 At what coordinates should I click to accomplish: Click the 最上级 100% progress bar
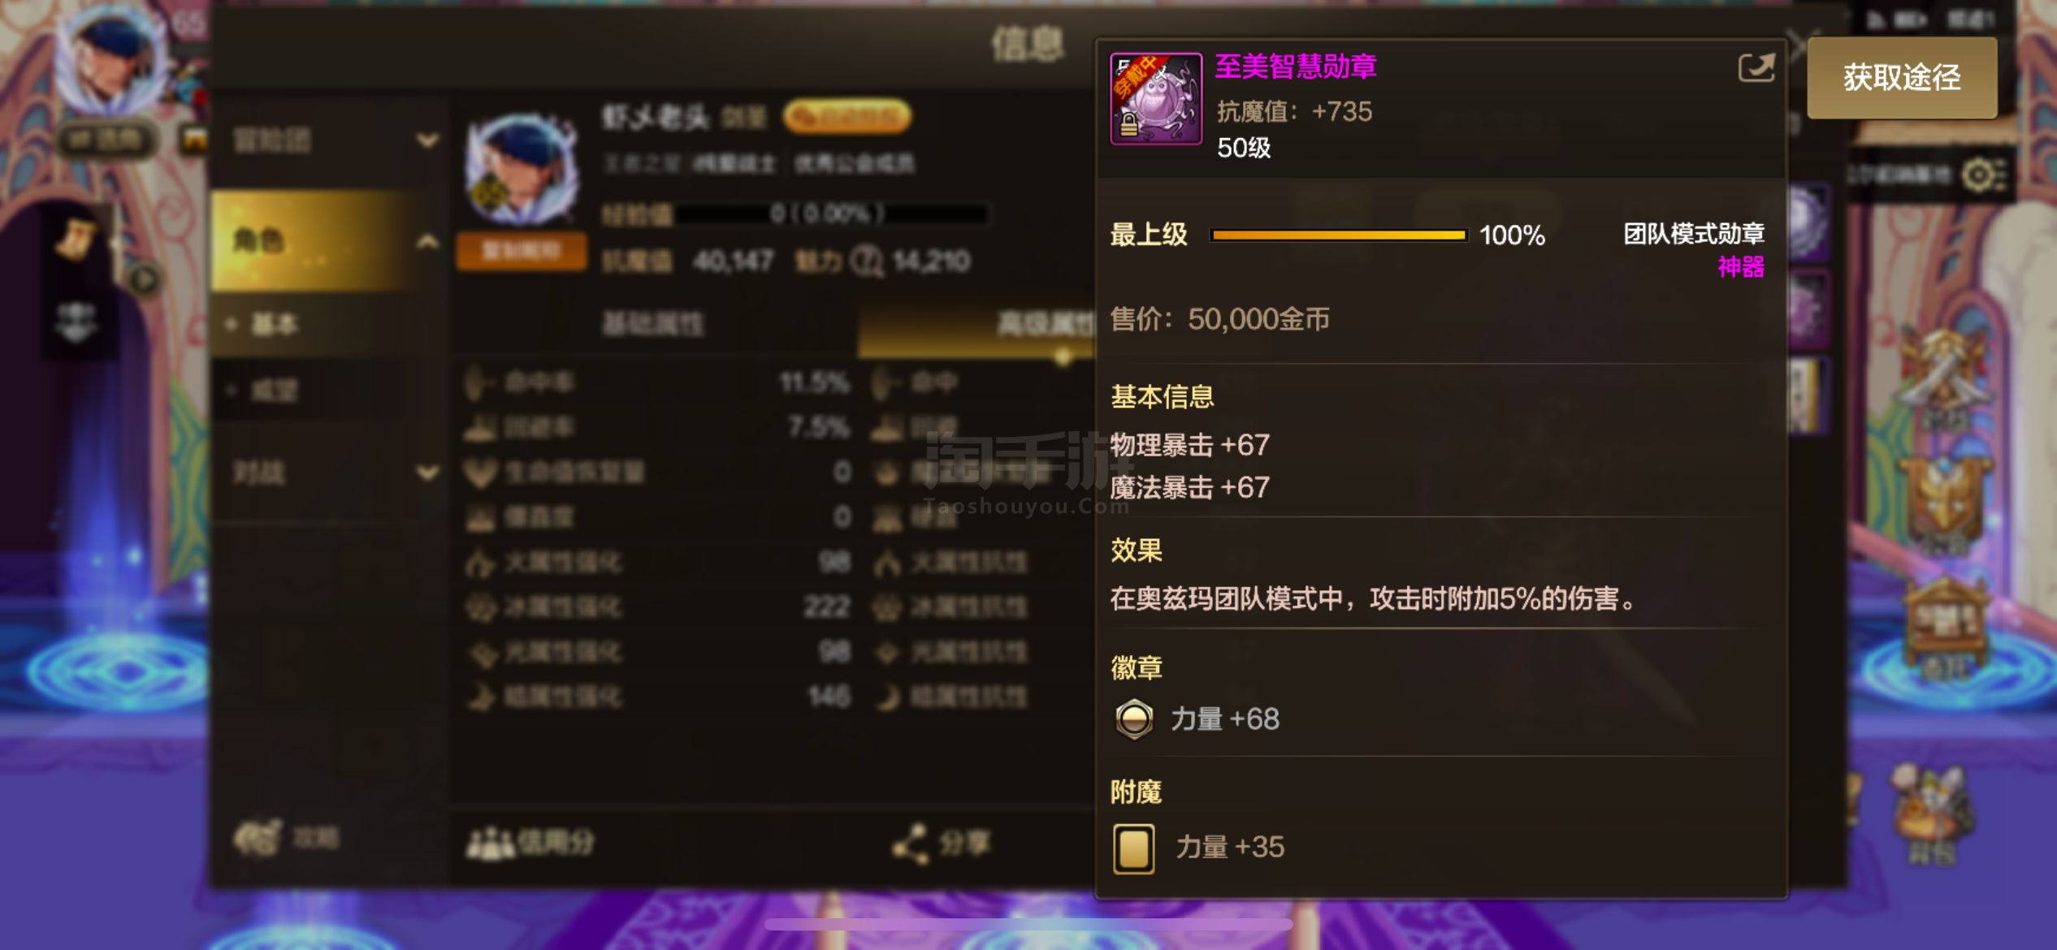(x=1338, y=235)
